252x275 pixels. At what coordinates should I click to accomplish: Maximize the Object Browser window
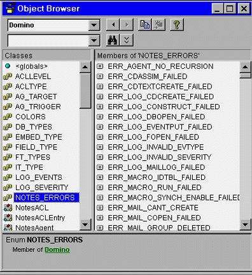click(x=230, y=9)
